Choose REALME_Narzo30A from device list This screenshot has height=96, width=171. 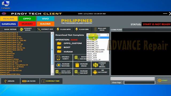[x=98, y=50]
